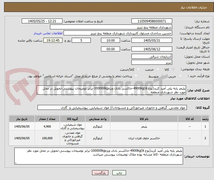Click the واحد شمارش column header
Viewport: 214px width, 180px height.
point(98,119)
